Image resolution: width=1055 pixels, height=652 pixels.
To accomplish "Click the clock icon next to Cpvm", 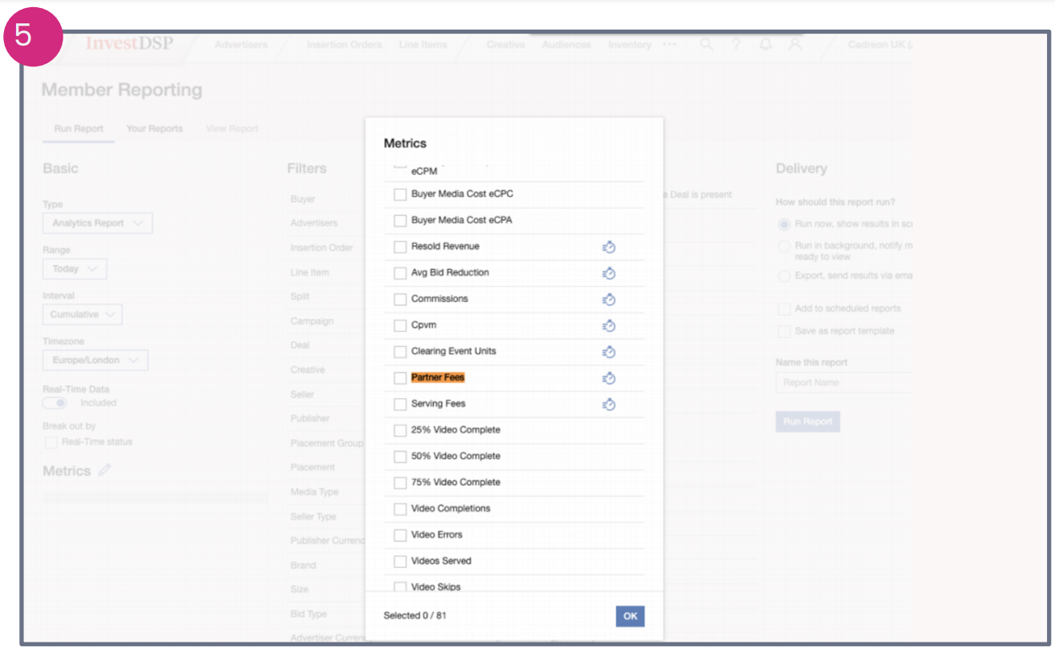I will pos(608,326).
